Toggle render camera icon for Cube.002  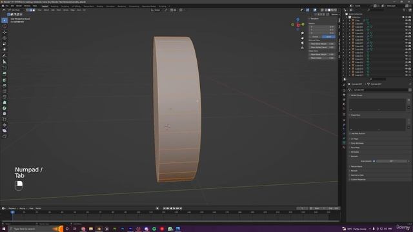pyautogui.click(x=410, y=26)
